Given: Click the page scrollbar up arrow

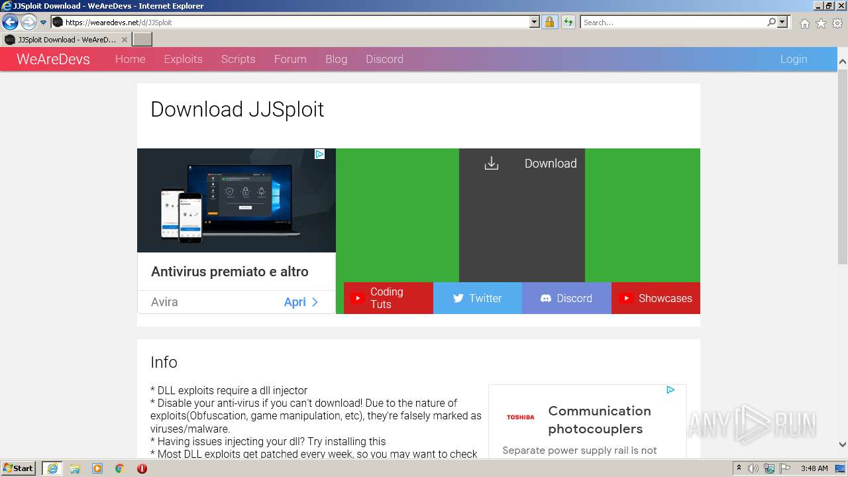Looking at the screenshot, I should pos(843,62).
